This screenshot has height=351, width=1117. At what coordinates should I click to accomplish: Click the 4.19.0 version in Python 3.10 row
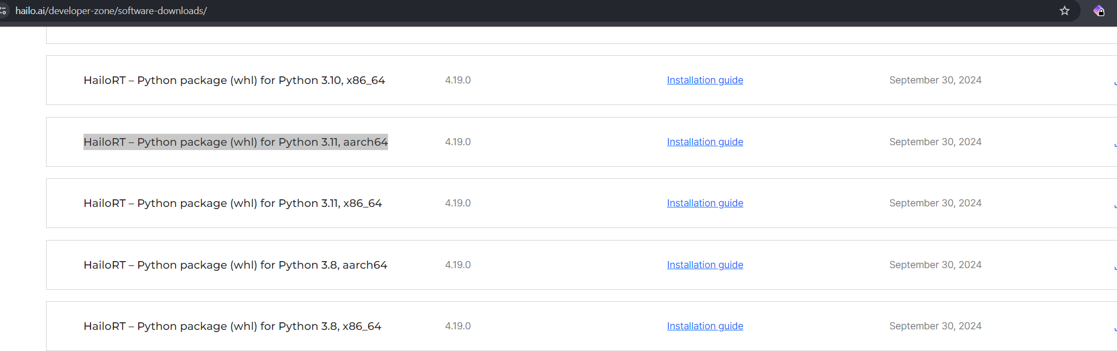[457, 80]
